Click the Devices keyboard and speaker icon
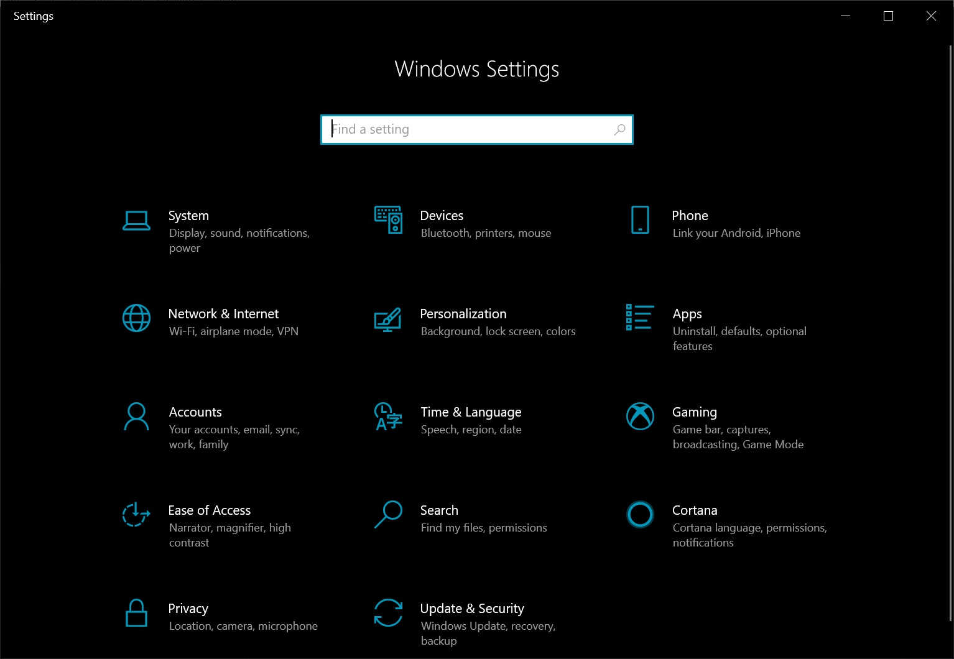954x659 pixels. click(389, 220)
